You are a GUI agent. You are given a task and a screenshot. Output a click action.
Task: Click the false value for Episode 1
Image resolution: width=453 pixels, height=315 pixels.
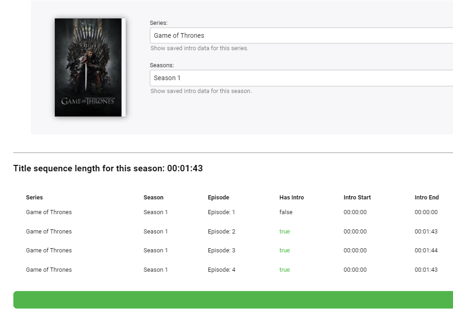286,212
